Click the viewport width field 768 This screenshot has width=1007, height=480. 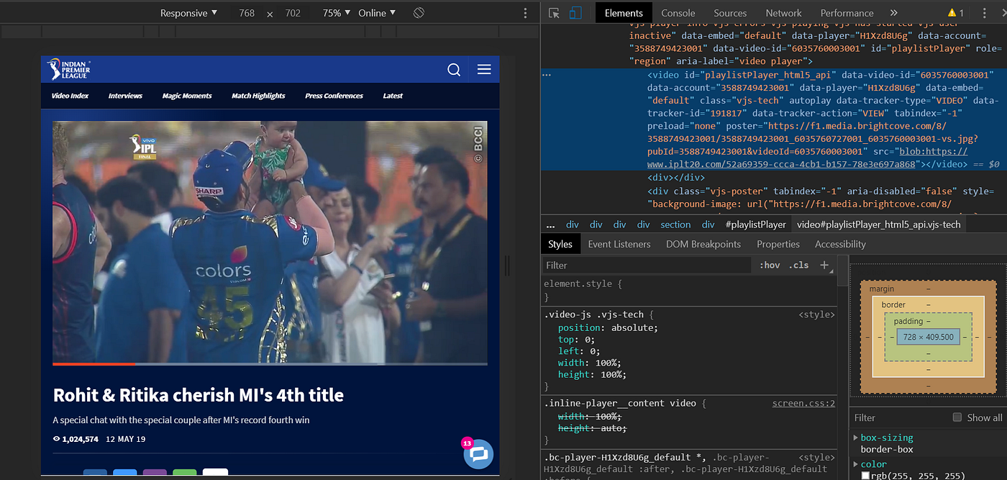247,13
